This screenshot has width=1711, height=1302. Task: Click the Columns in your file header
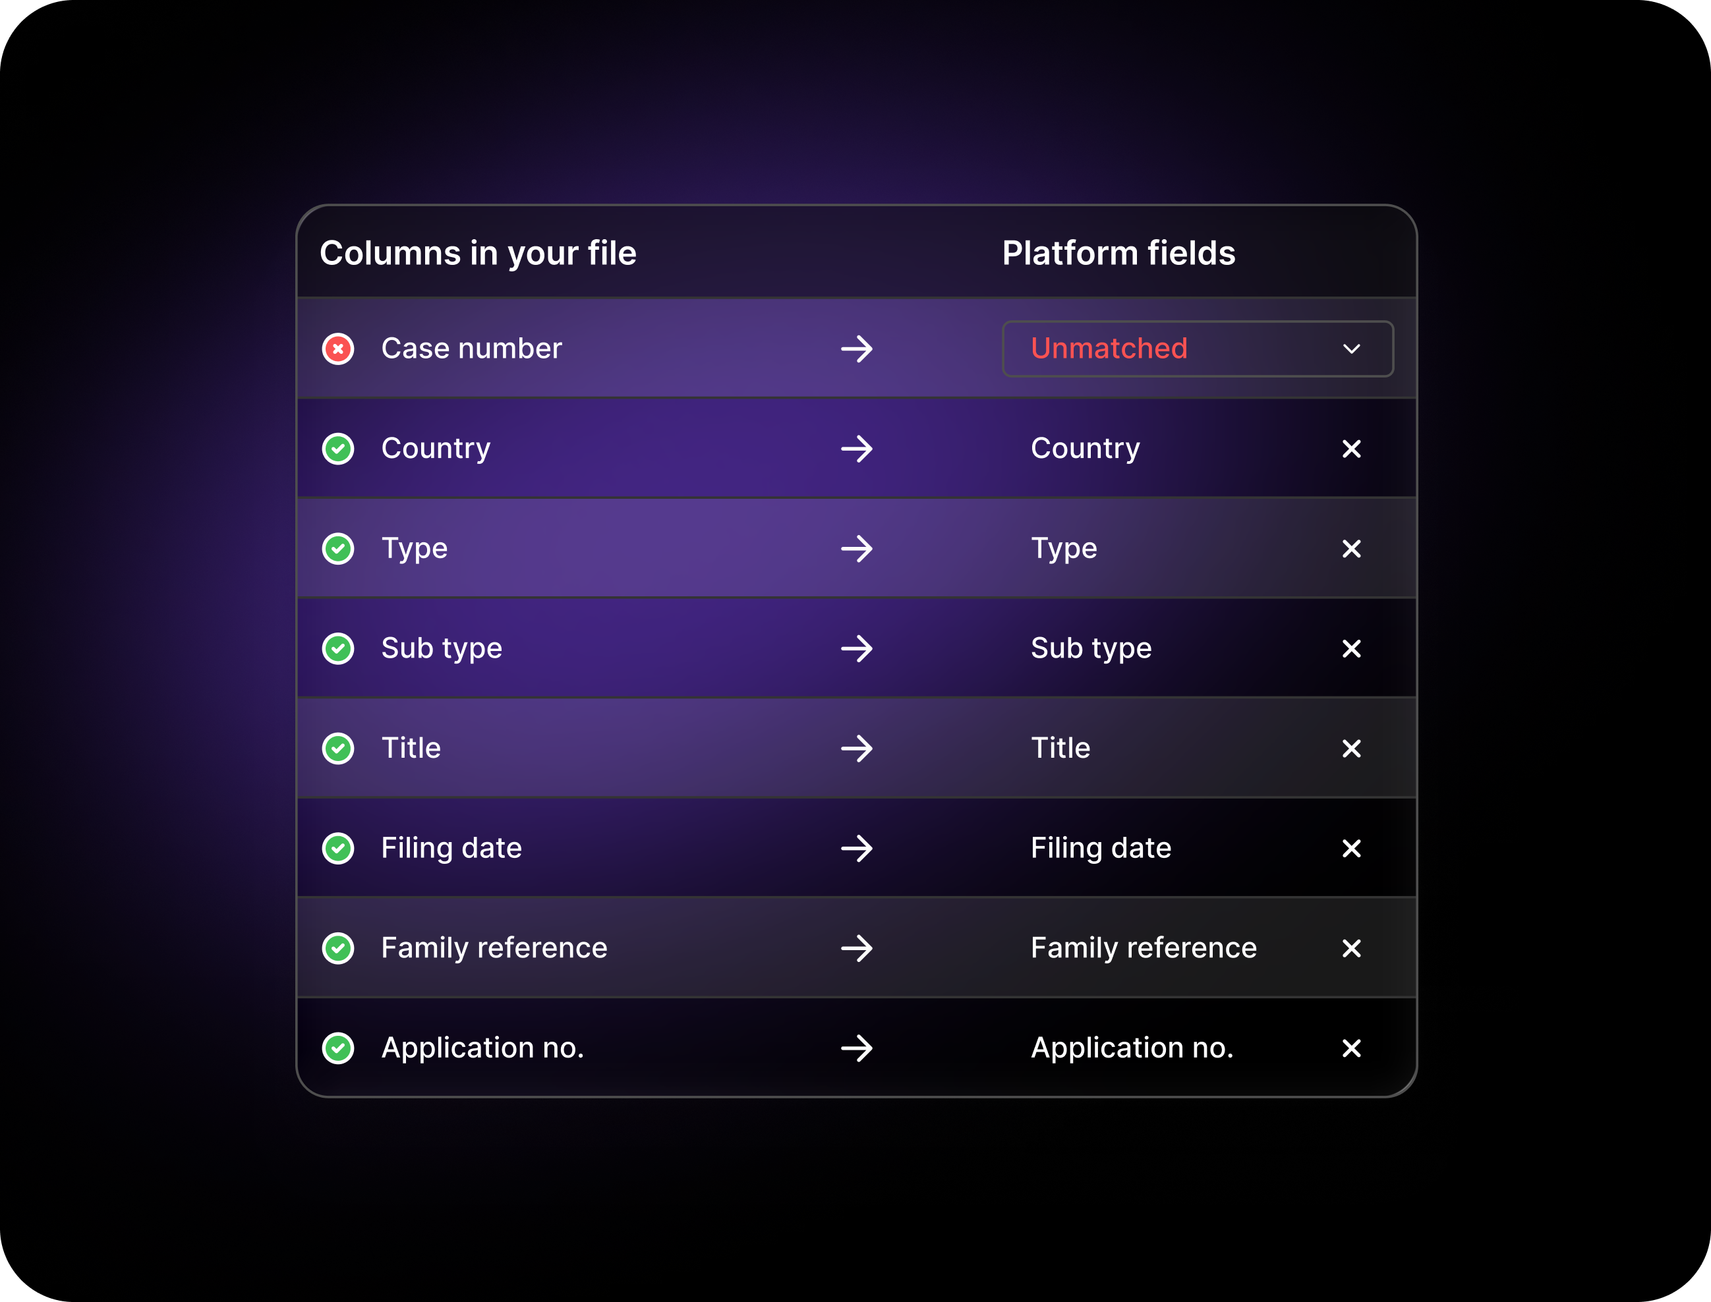pyautogui.click(x=478, y=254)
